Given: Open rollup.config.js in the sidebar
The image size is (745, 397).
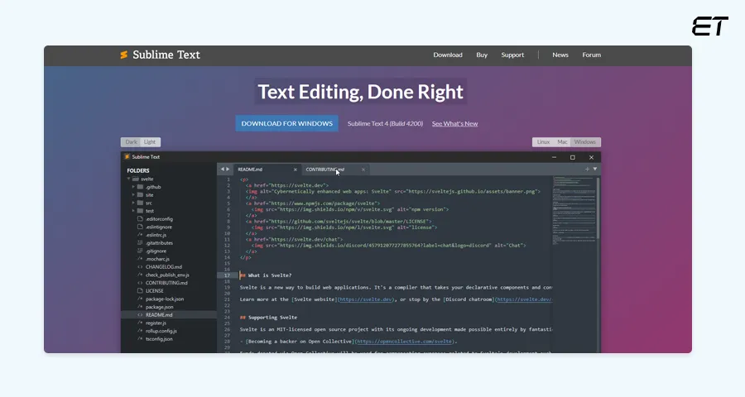Looking at the screenshot, I should tap(161, 331).
